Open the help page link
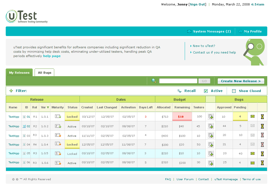 (x=52, y=56)
